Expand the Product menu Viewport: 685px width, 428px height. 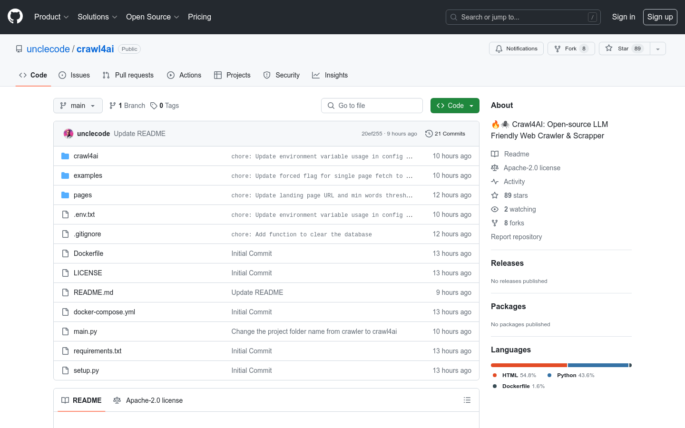pyautogui.click(x=51, y=17)
